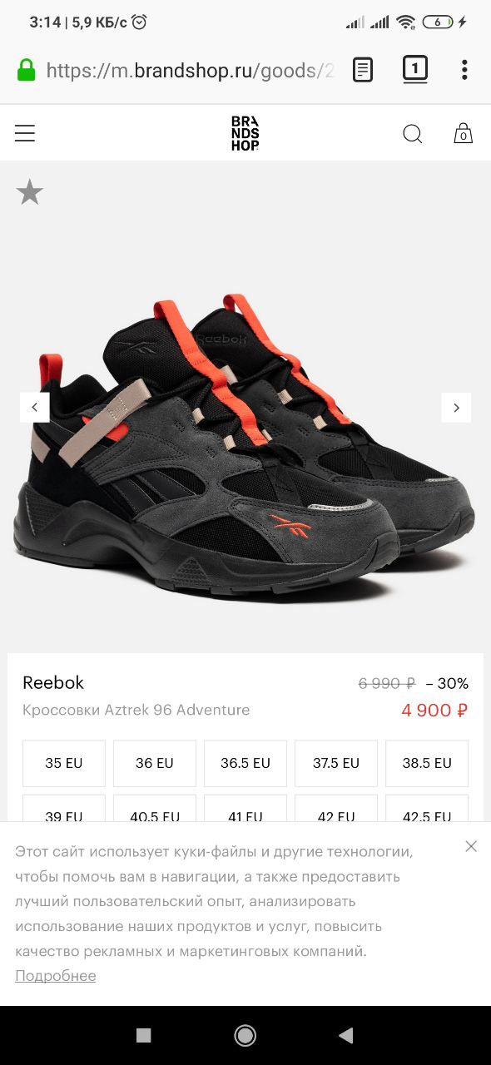Add item to favorites with star icon
The height and width of the screenshot is (1065, 491).
click(30, 192)
